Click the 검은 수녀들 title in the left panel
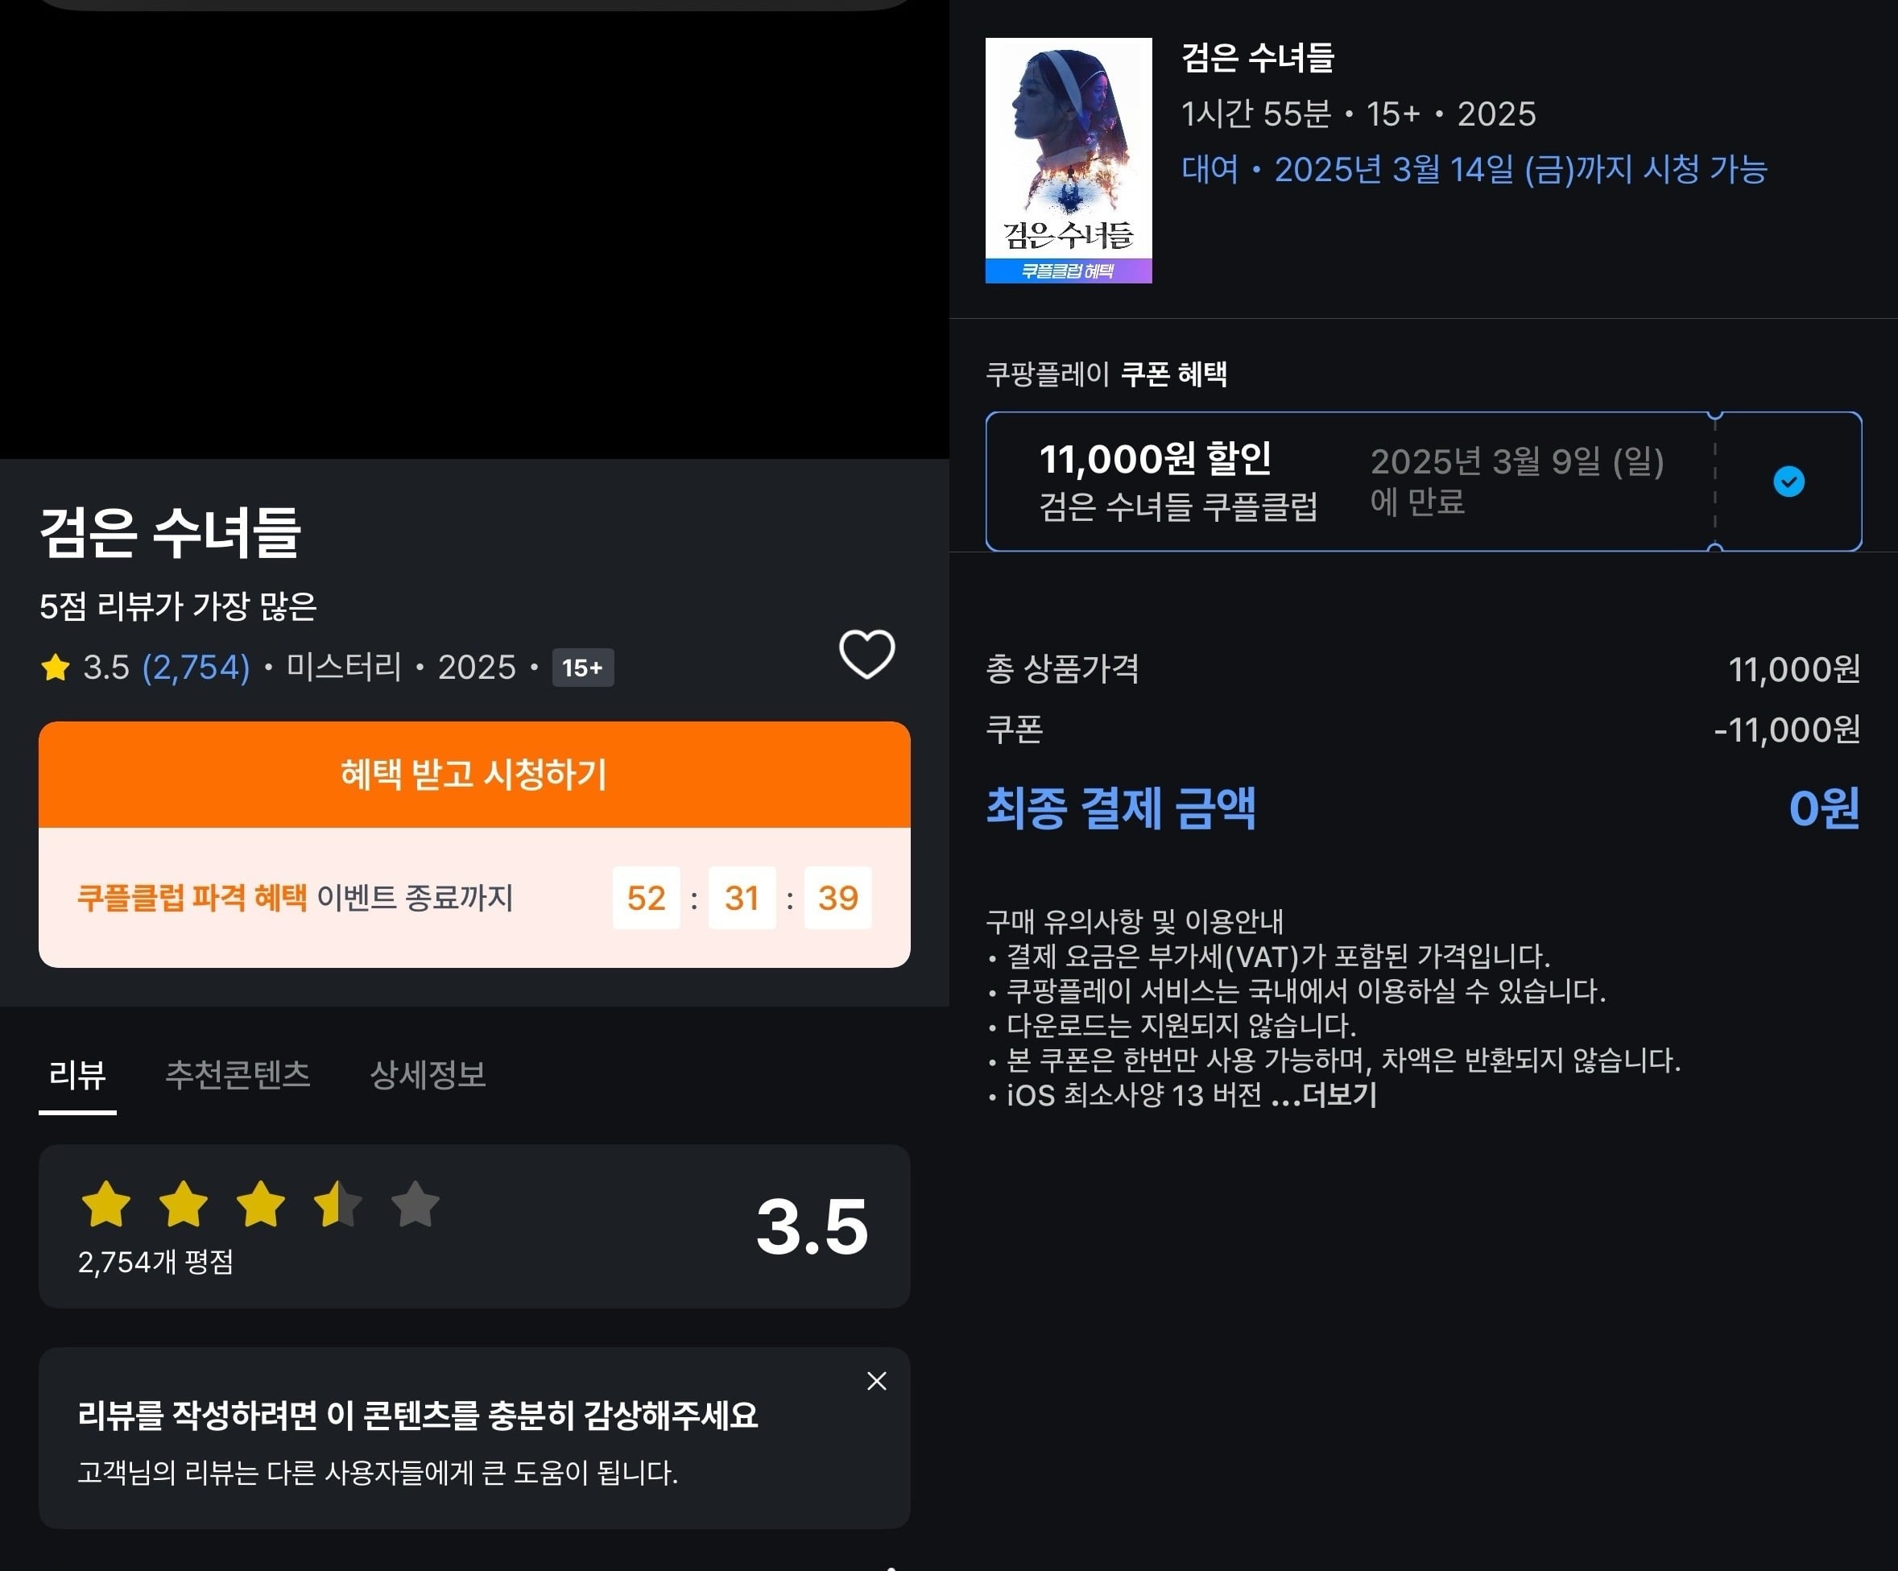The image size is (1898, 1571). tap(170, 531)
